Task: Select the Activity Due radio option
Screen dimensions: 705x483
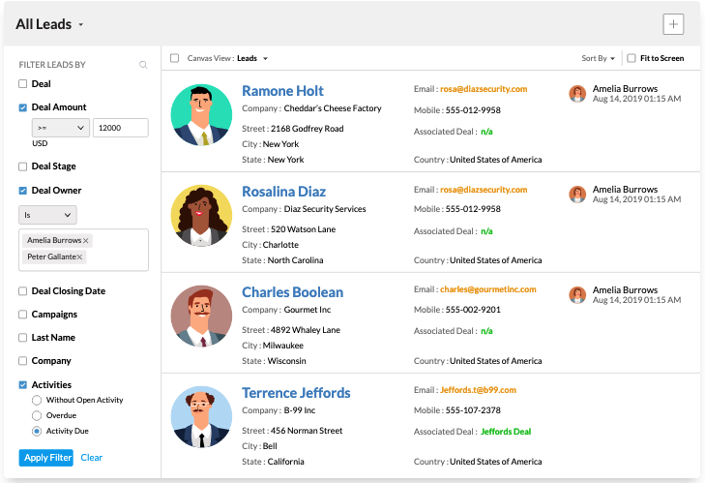Action: coord(37,432)
